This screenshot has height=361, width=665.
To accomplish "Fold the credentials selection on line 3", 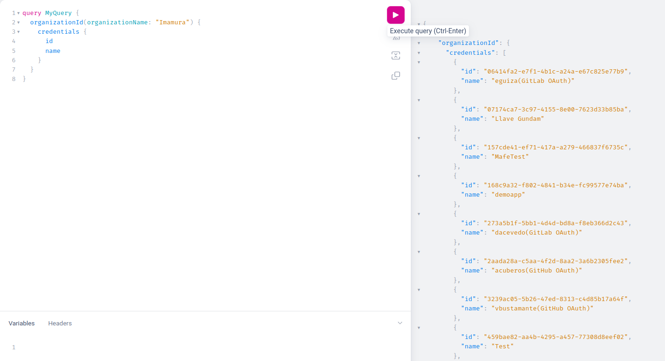I will tap(18, 32).
